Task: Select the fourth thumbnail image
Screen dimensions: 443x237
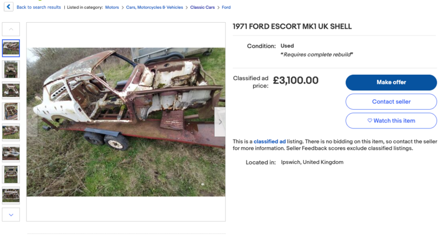Action: [x=11, y=111]
